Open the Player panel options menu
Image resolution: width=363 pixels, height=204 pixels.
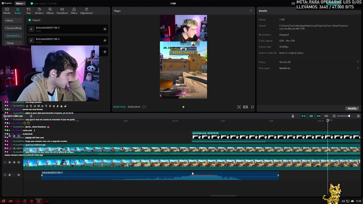pos(251,11)
